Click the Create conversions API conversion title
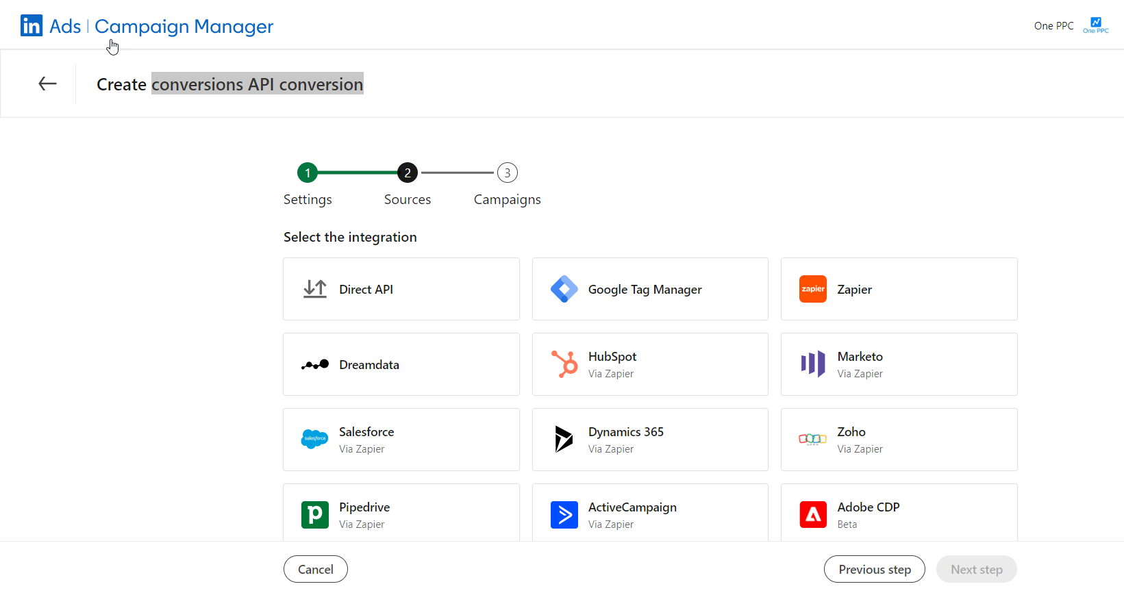 pos(229,84)
